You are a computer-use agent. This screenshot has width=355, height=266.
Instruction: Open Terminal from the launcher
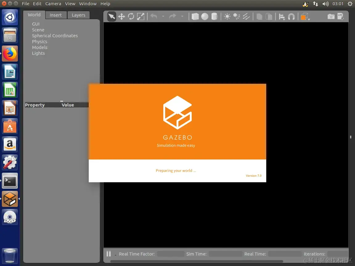10,181
